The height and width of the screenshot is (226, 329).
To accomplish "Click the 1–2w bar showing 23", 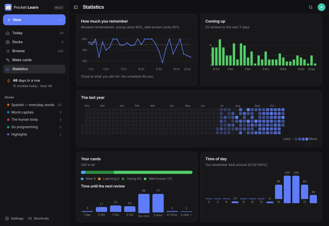I will coord(116,209).
